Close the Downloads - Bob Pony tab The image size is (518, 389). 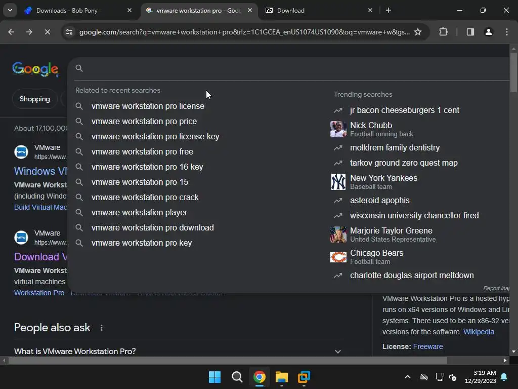(x=129, y=10)
